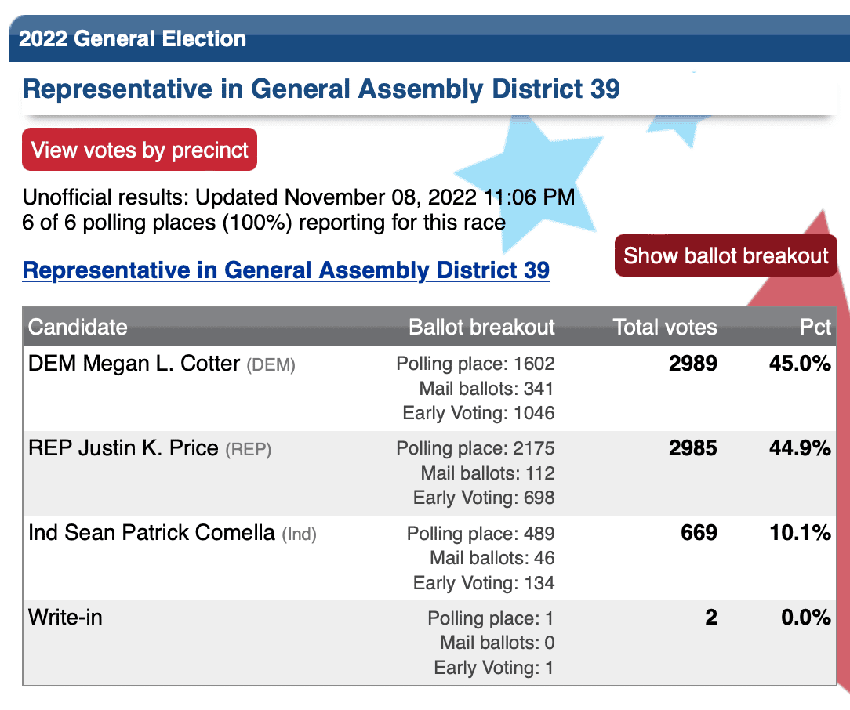Click the View votes by precinct button
This screenshot has height=710, width=850.
click(140, 150)
